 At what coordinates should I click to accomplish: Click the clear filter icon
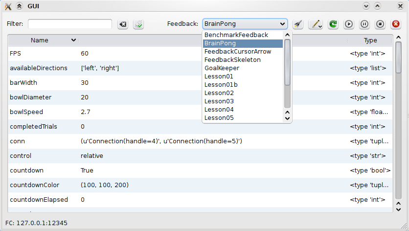123,24
